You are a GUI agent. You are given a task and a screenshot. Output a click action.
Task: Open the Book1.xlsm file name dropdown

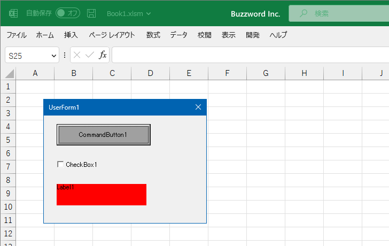click(129, 14)
